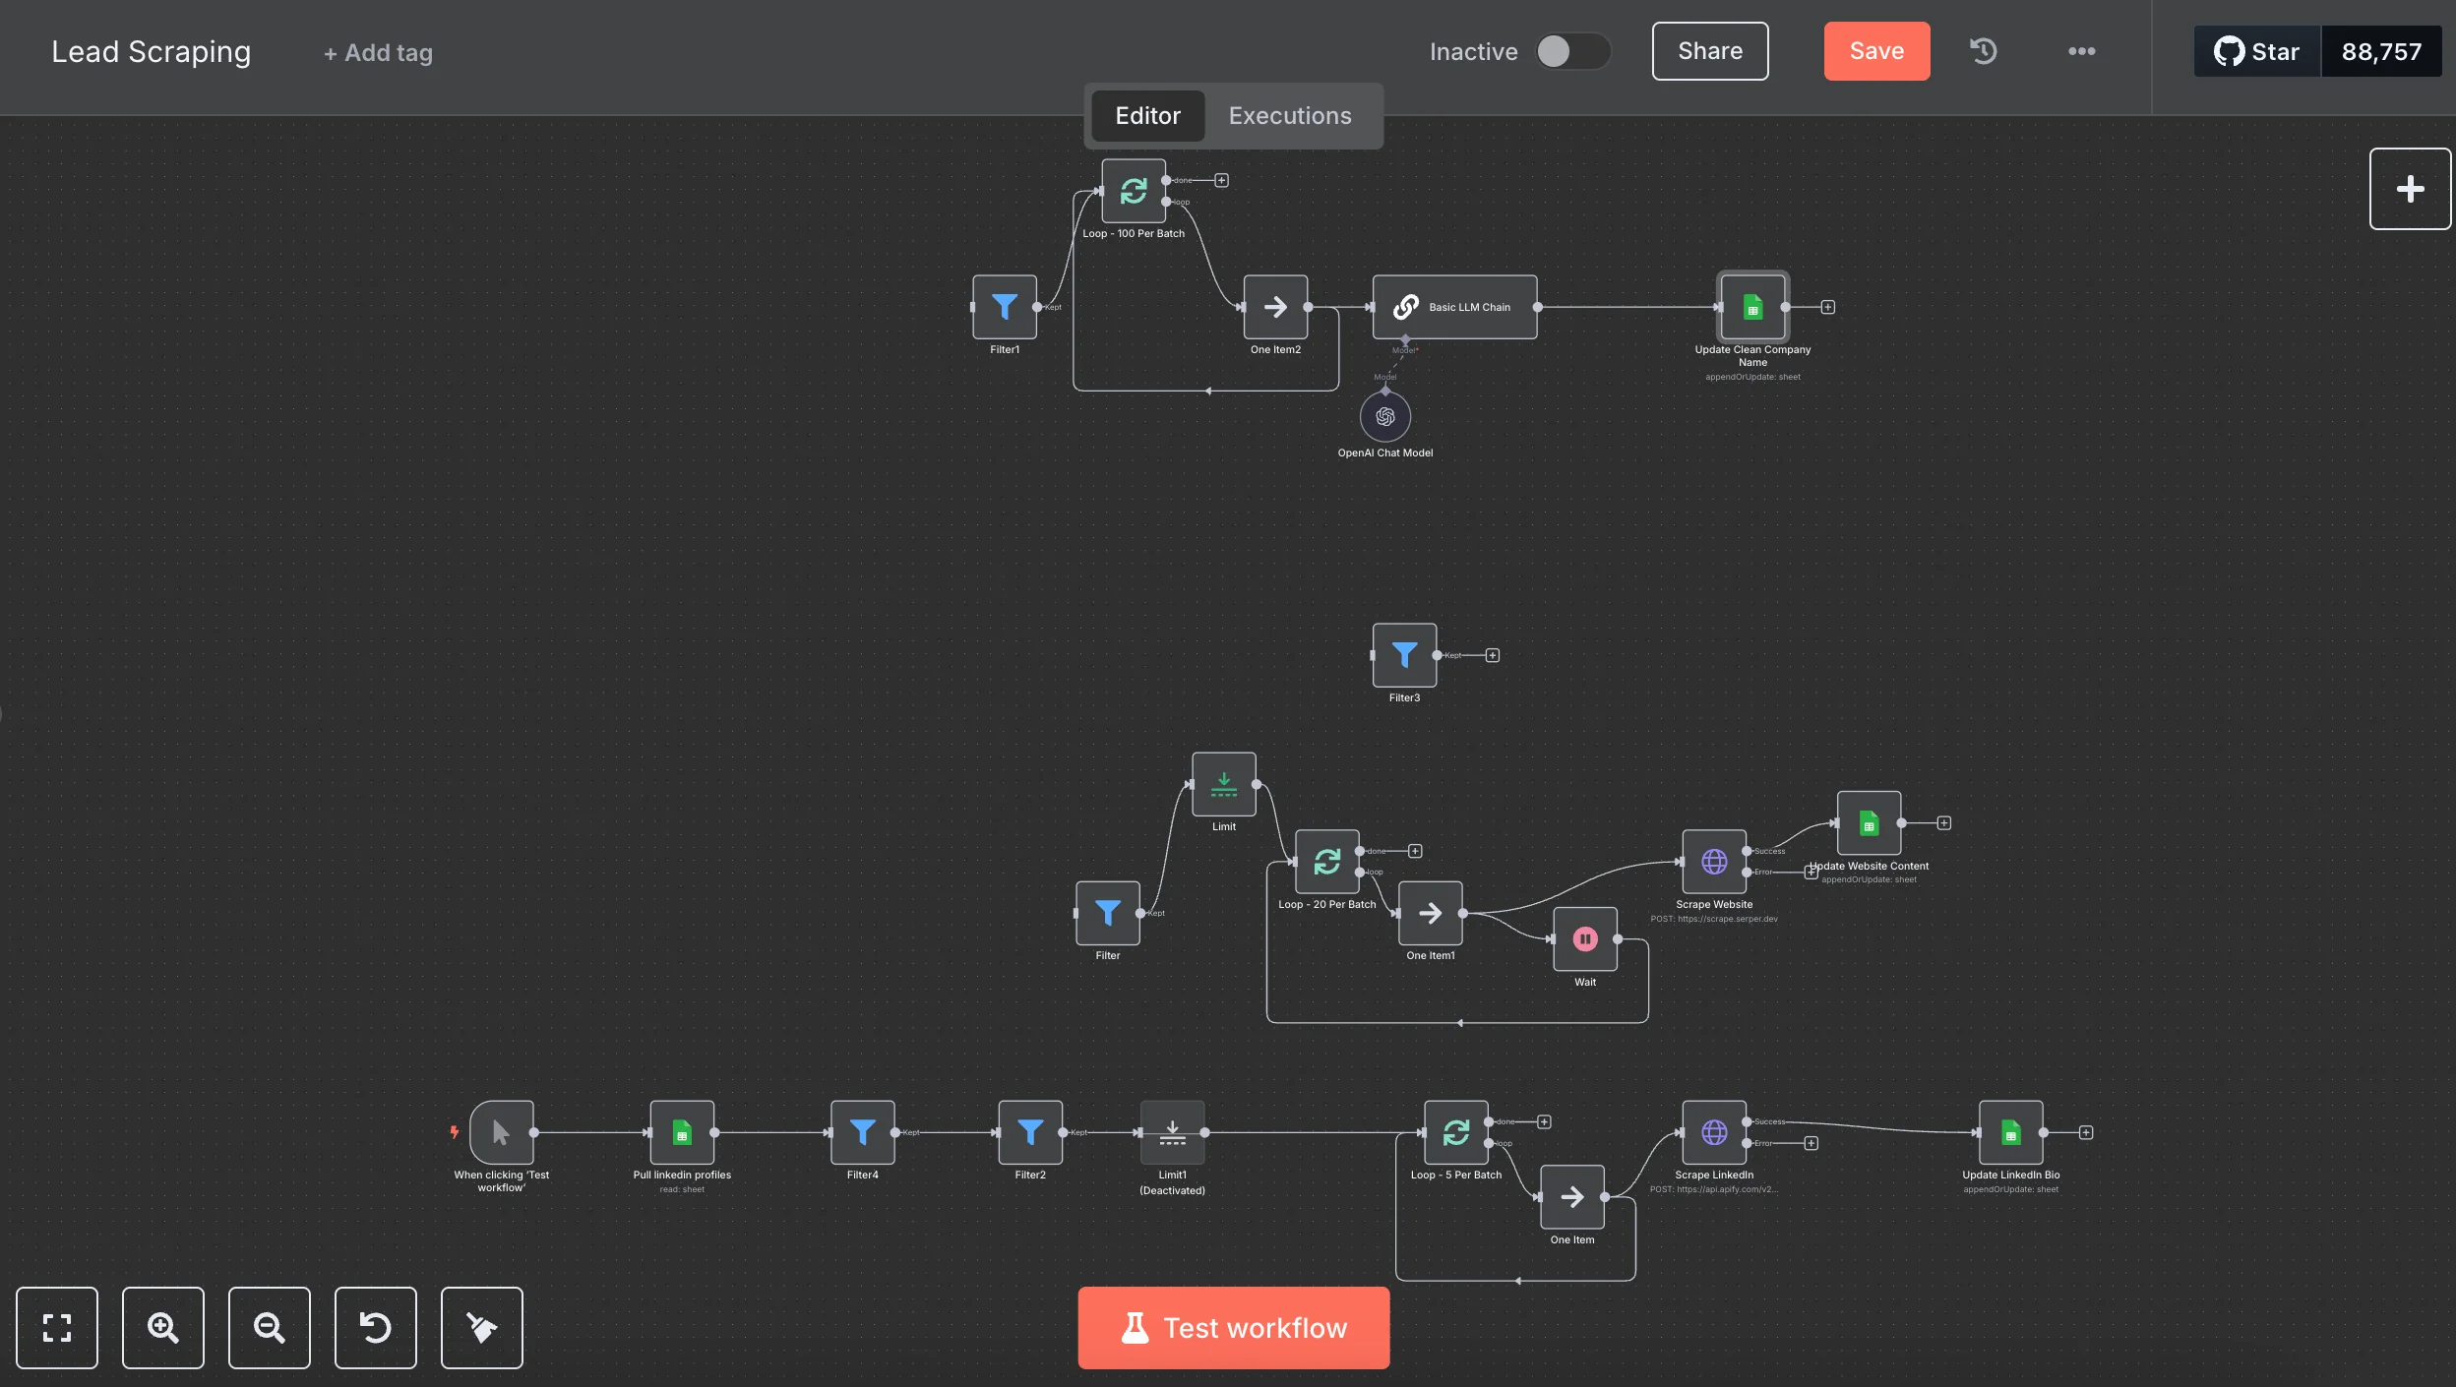Image resolution: width=2456 pixels, height=1387 pixels.
Task: Open the add node panel plus button
Action: pos(2410,189)
